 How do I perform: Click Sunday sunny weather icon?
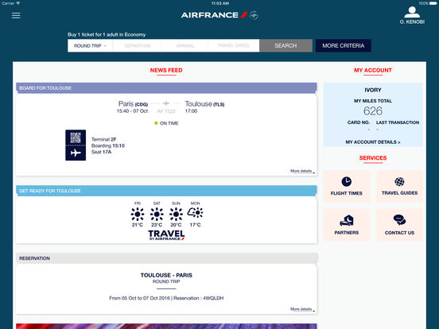[176, 215]
